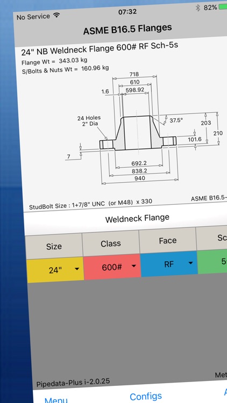Viewport: 227px width, 403px height.
Task: Tap the StudBolt Size text line
Action: 90,204
